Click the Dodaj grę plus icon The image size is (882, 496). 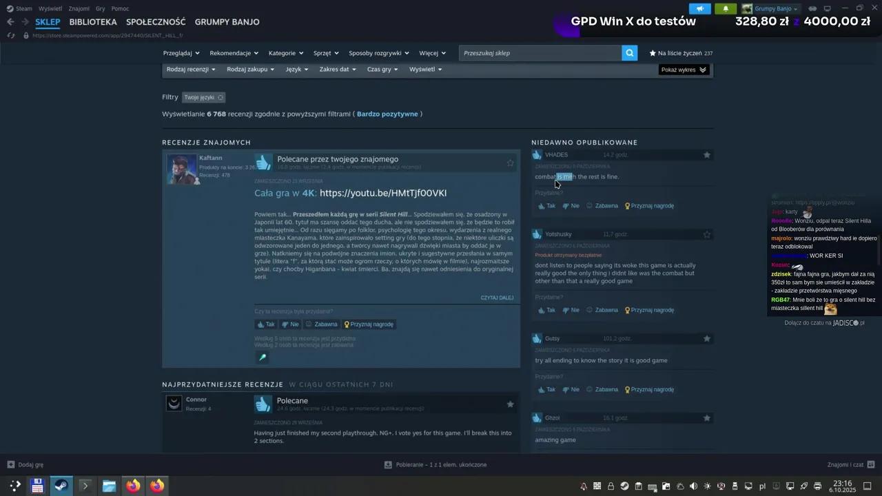(x=10, y=465)
